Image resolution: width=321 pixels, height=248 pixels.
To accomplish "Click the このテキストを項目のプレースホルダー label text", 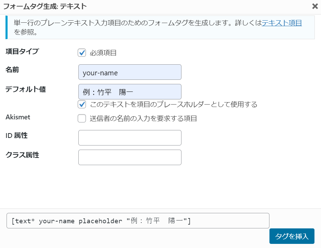I will [x=174, y=104].
